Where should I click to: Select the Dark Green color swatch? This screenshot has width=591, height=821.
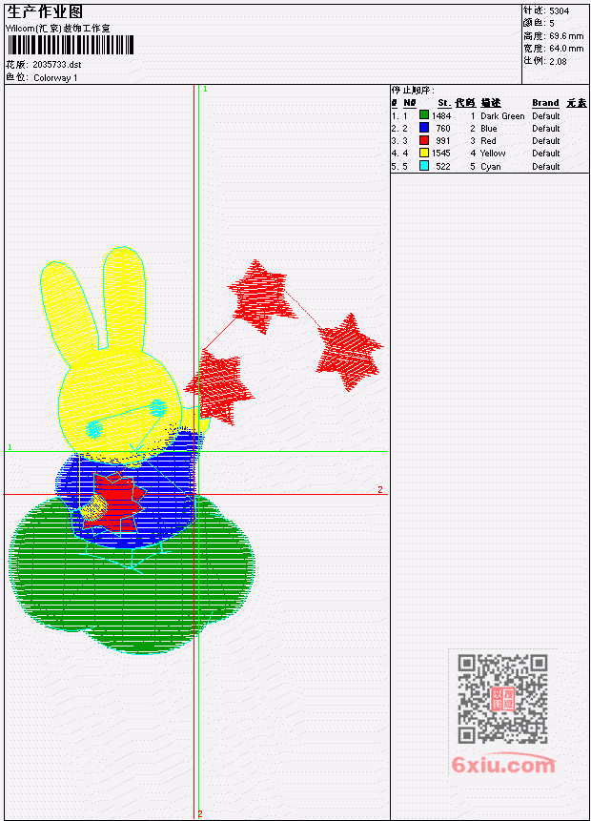point(424,115)
